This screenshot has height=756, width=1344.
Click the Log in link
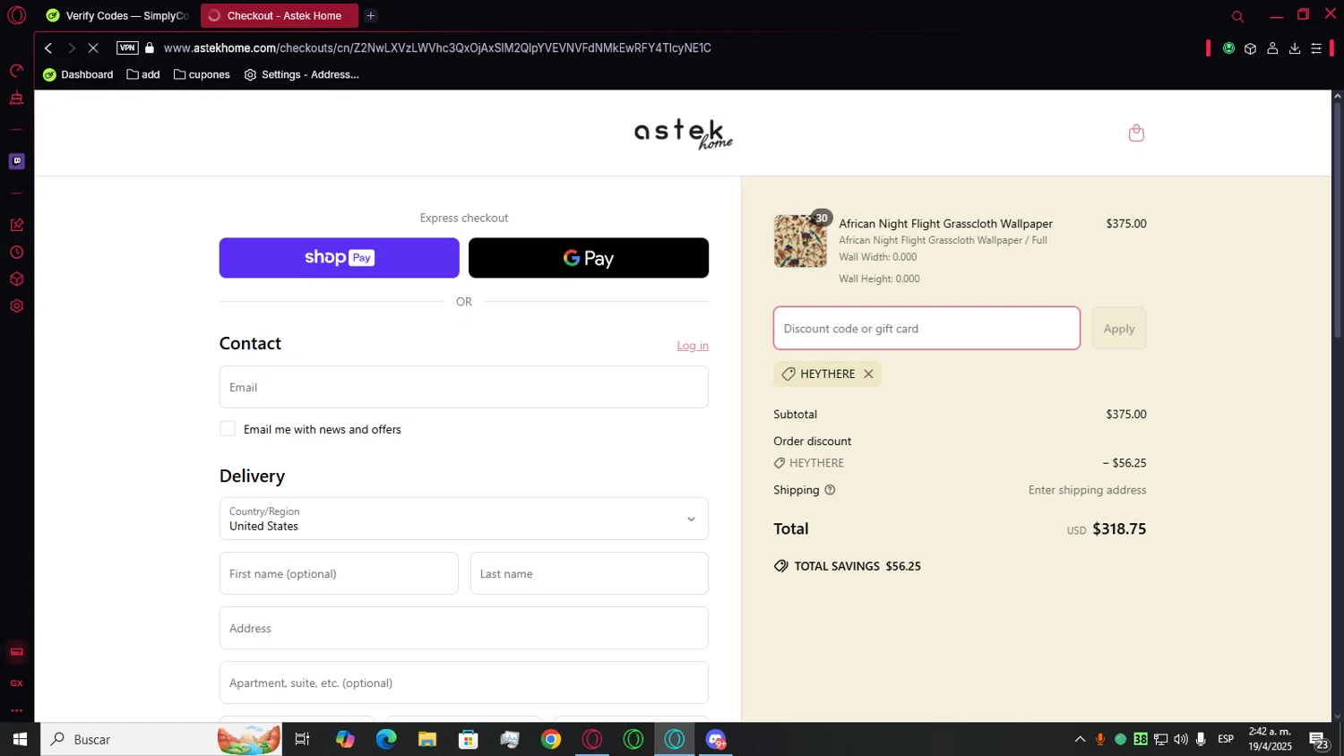point(693,346)
